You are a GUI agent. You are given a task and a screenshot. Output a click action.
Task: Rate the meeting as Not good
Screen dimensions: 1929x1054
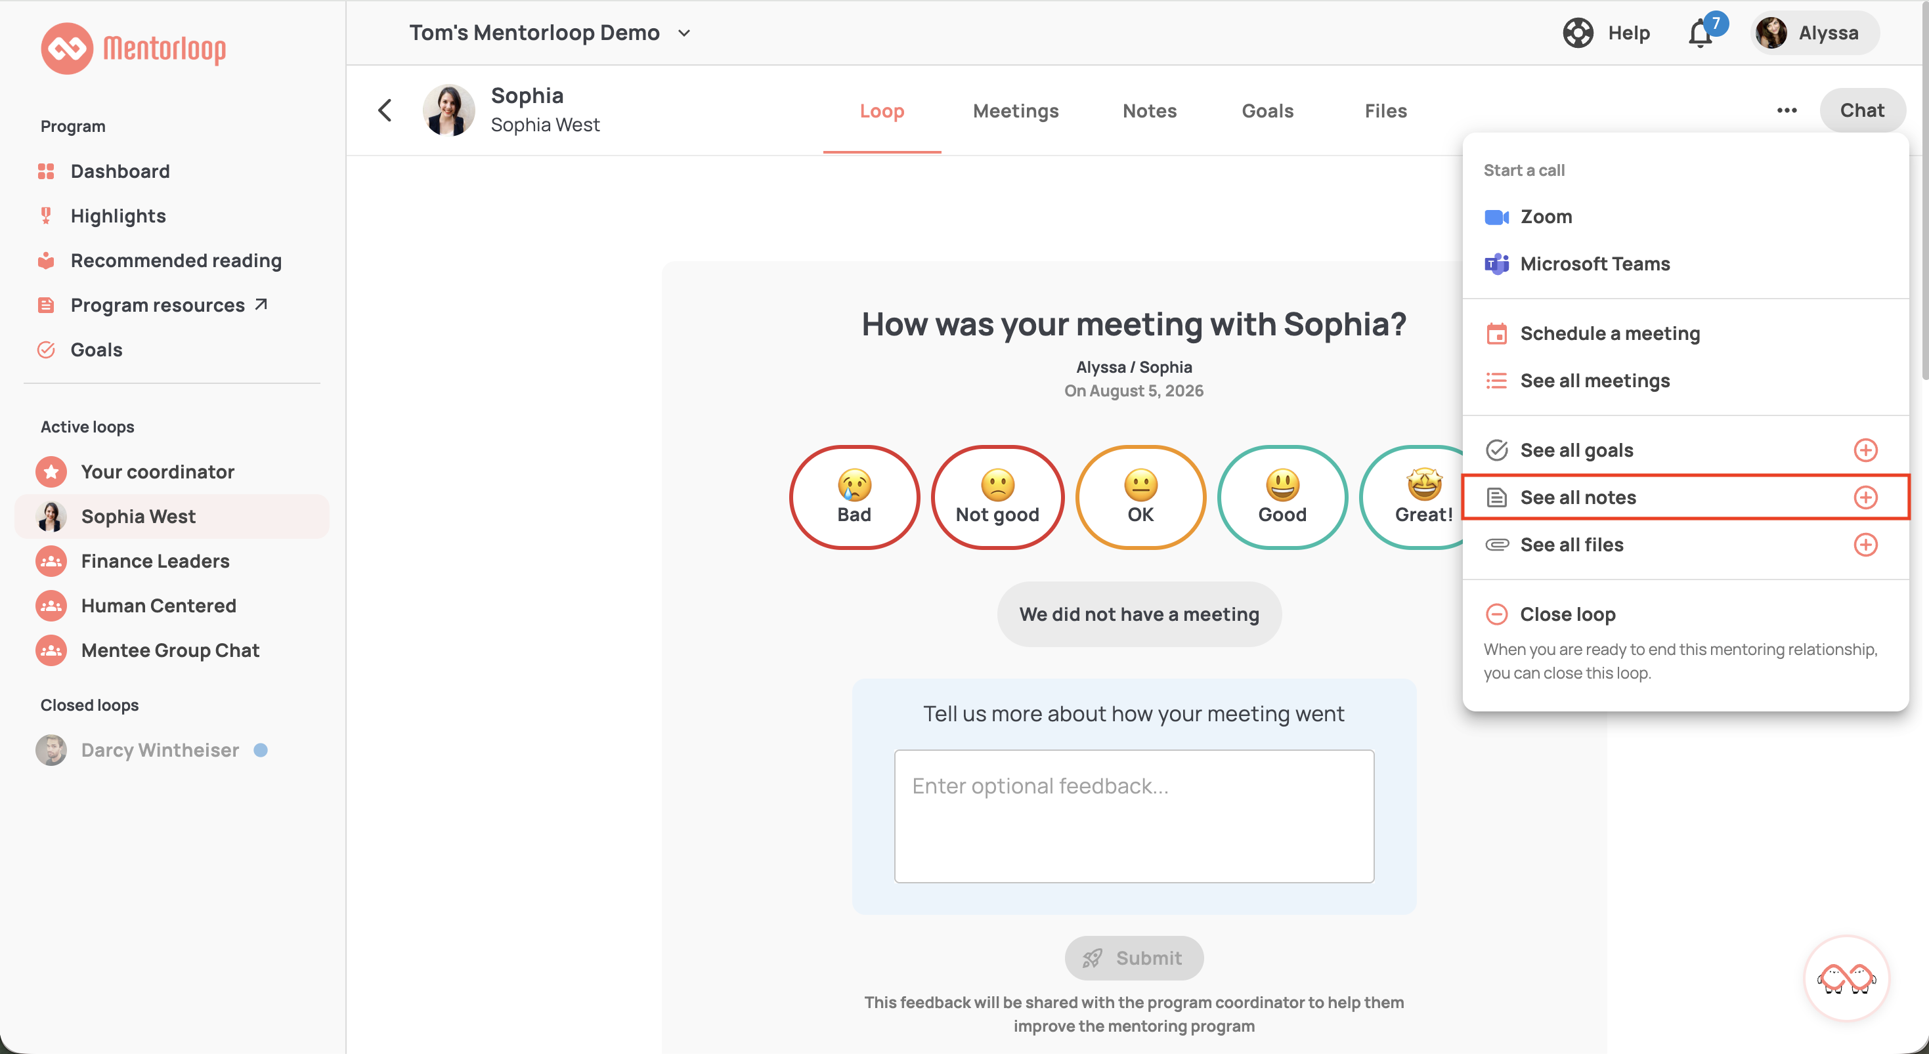pos(997,498)
